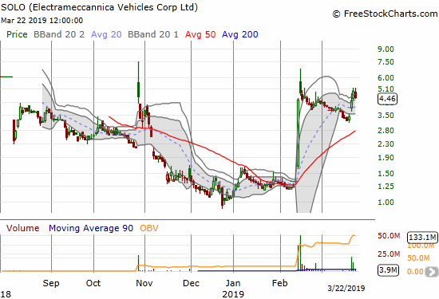Viewport: 439px width, 299px height.
Task: Click the Volume indicator label
Action: [22, 228]
